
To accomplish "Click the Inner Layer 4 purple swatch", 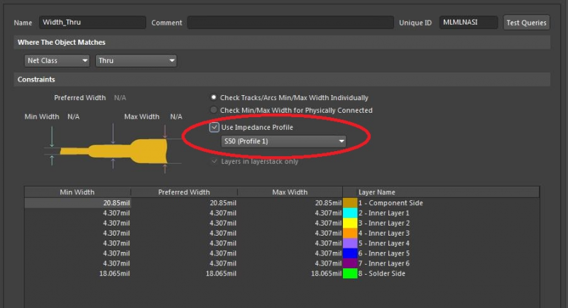I will tap(350, 243).
